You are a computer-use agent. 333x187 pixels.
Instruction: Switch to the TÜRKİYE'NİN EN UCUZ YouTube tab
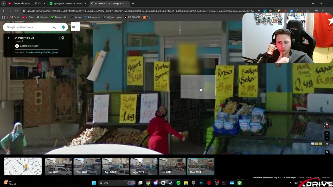point(27,4)
